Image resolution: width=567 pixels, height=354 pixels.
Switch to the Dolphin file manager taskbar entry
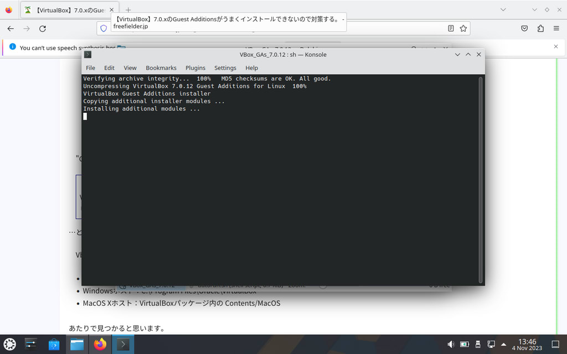click(x=77, y=344)
